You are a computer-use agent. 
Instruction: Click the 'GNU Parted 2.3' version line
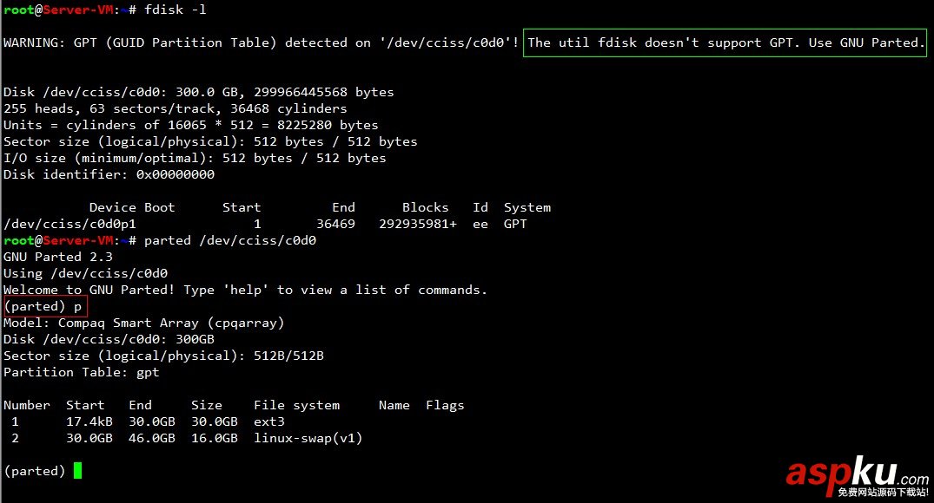coord(58,257)
